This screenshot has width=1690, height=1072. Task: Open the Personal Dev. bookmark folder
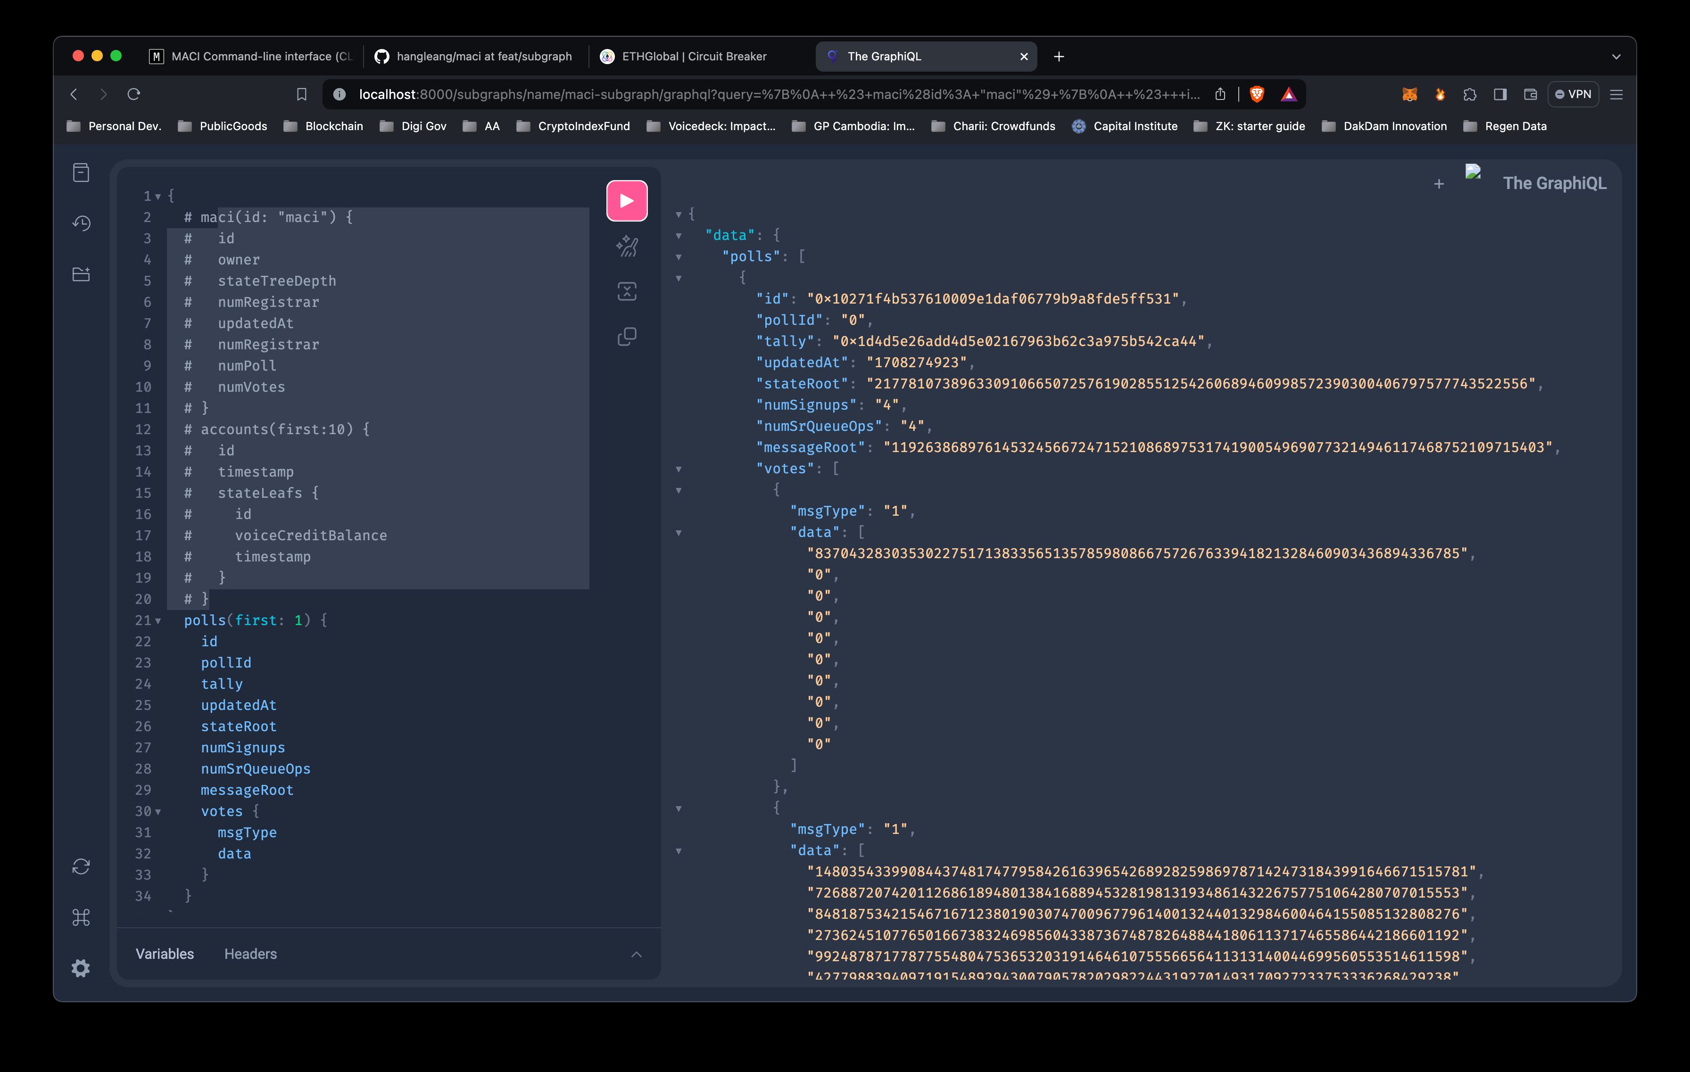tap(114, 126)
